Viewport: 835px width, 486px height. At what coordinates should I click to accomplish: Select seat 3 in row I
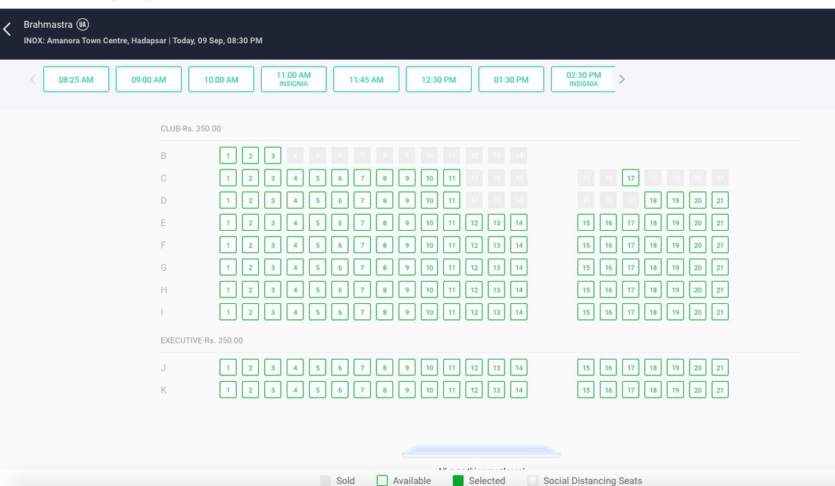coord(273,312)
